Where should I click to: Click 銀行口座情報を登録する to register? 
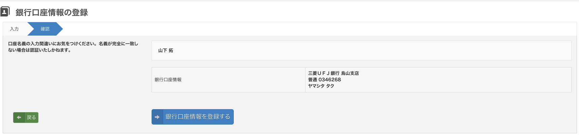pos(198,117)
